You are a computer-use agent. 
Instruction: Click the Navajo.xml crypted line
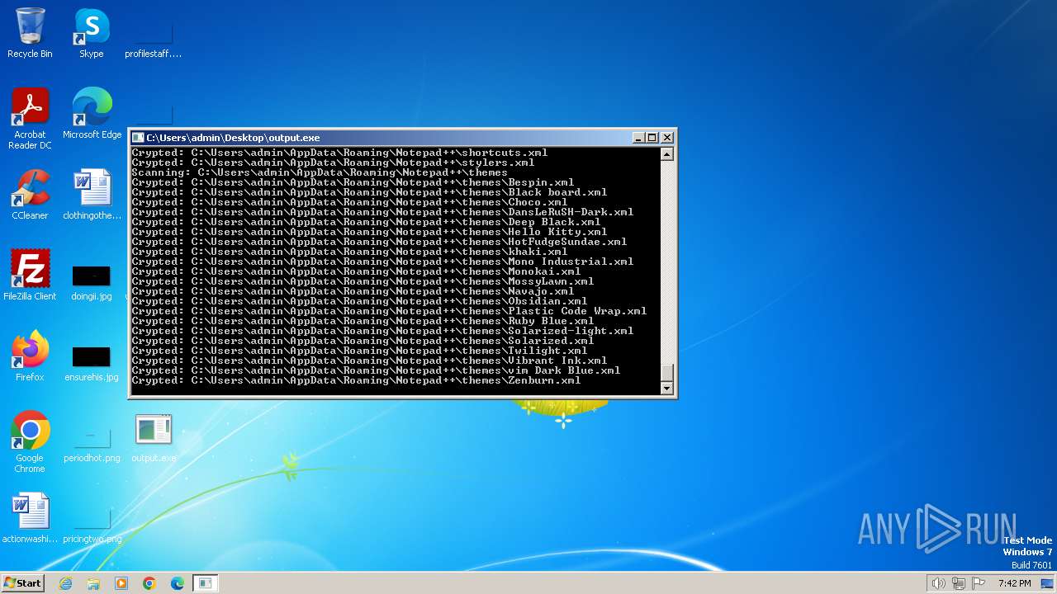click(x=353, y=291)
